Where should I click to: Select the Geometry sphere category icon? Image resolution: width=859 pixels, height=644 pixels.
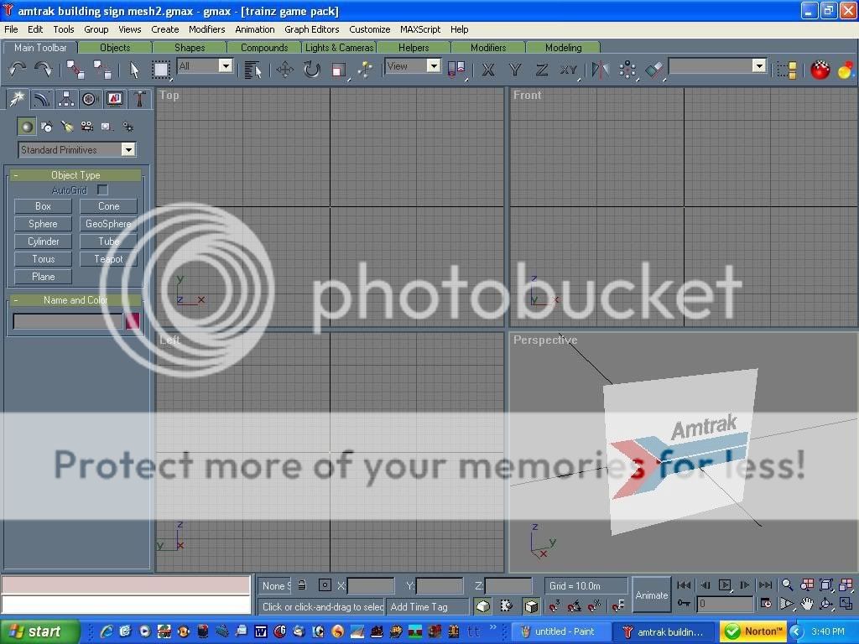click(26, 127)
